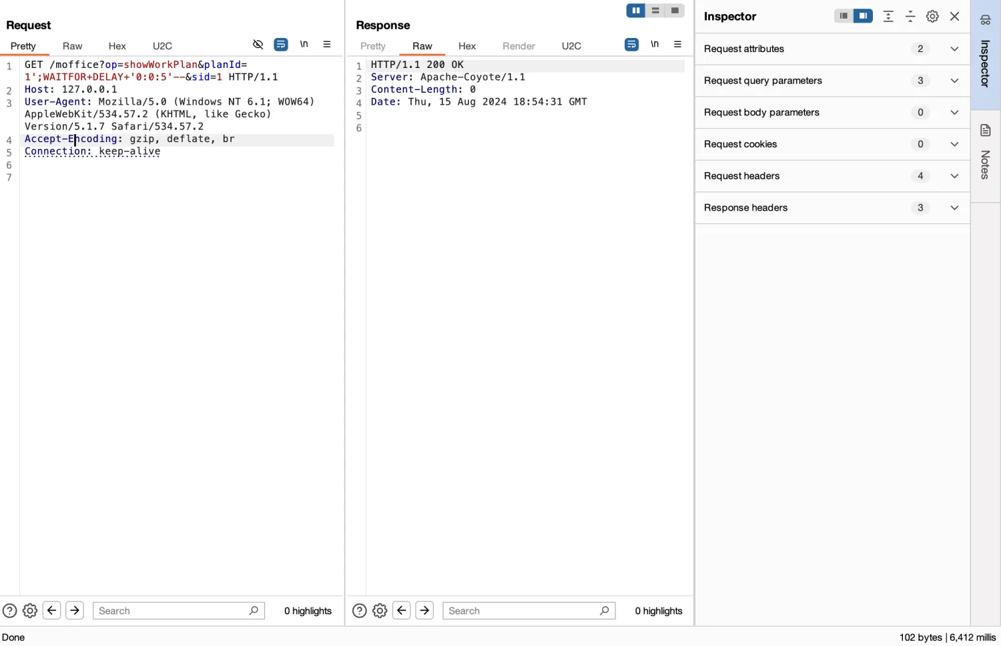Image resolution: width=1001 pixels, height=646 pixels.
Task: Open Inspector settings gear
Action: [x=932, y=17]
